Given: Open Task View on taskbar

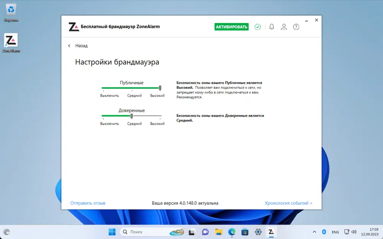Looking at the screenshot, I should pos(192,232).
